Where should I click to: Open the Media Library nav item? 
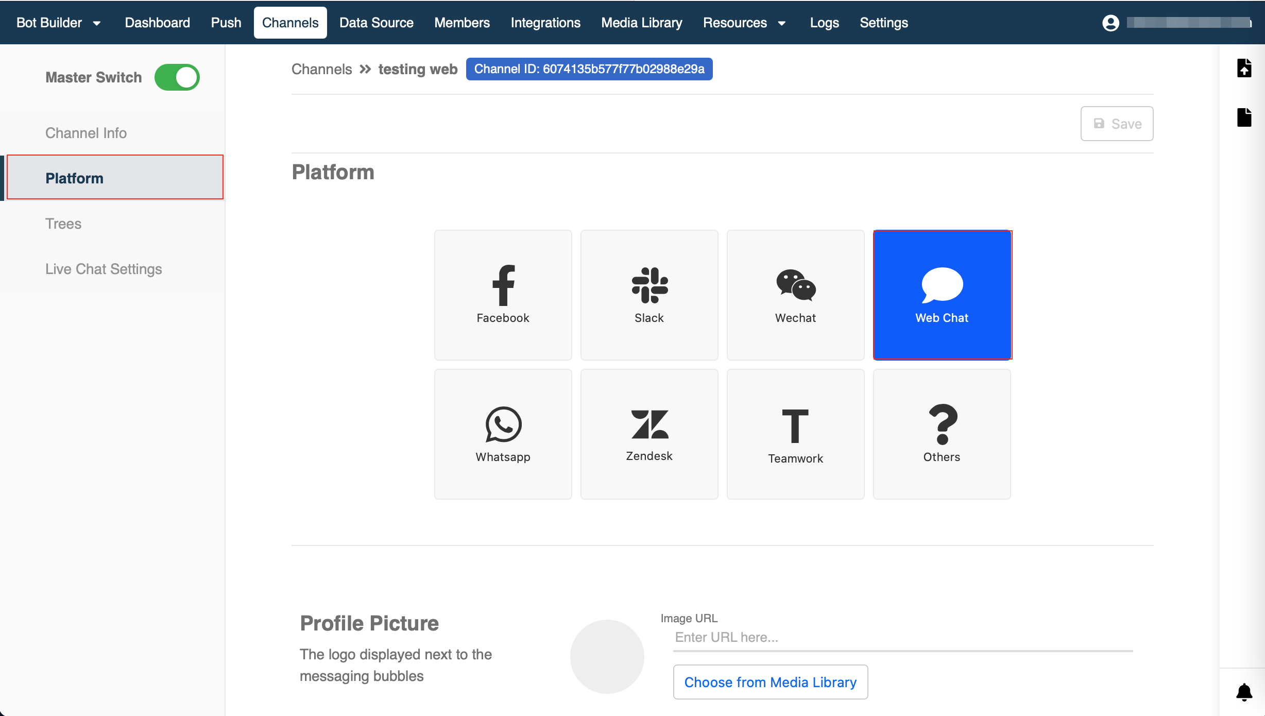click(641, 23)
